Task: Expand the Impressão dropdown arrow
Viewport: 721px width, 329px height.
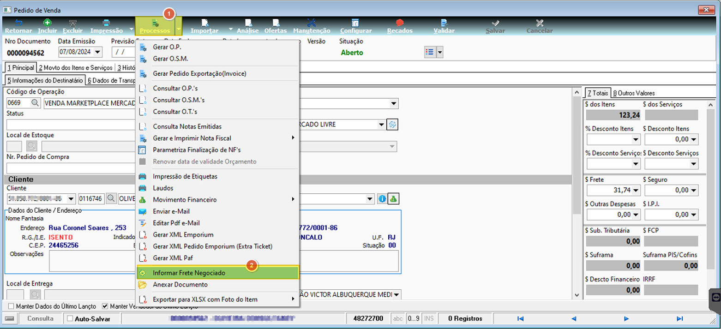Action: point(131,29)
